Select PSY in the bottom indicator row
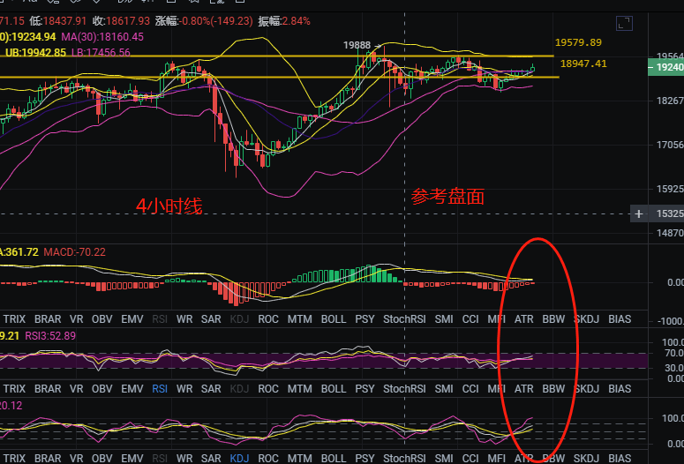Image resolution: width=684 pixels, height=464 pixels. click(x=365, y=459)
